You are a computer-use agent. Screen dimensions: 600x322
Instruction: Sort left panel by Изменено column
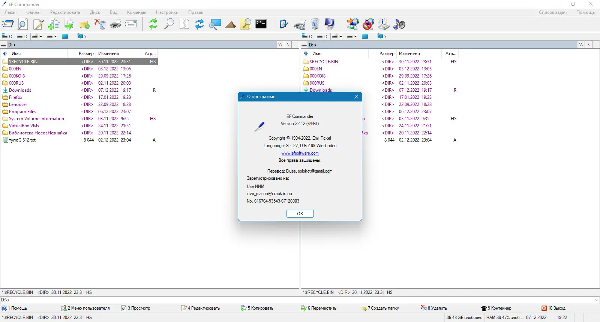pos(118,54)
